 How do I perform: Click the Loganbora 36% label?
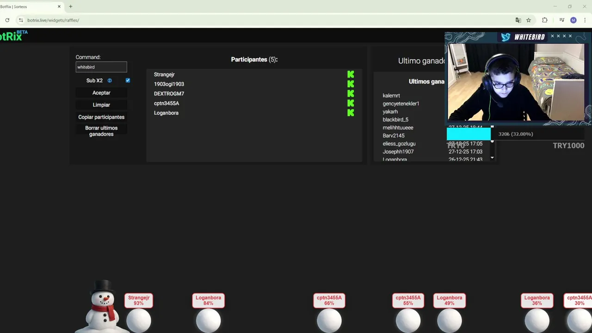(x=537, y=301)
